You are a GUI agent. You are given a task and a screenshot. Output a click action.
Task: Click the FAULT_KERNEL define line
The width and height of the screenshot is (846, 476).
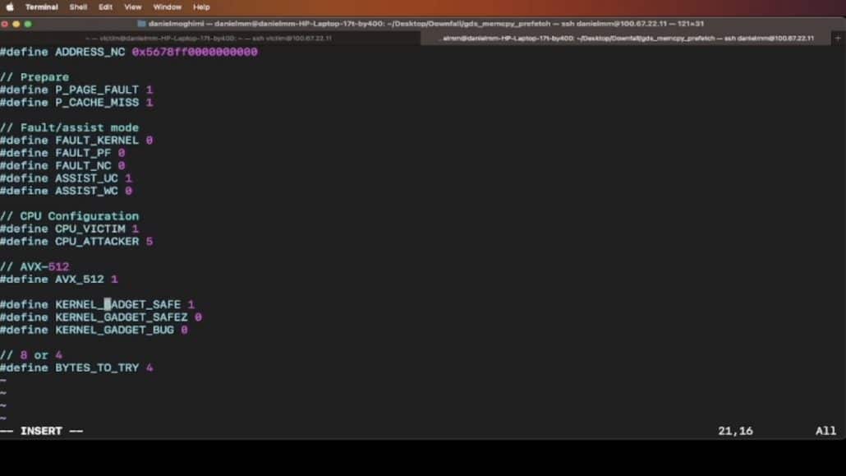76,141
